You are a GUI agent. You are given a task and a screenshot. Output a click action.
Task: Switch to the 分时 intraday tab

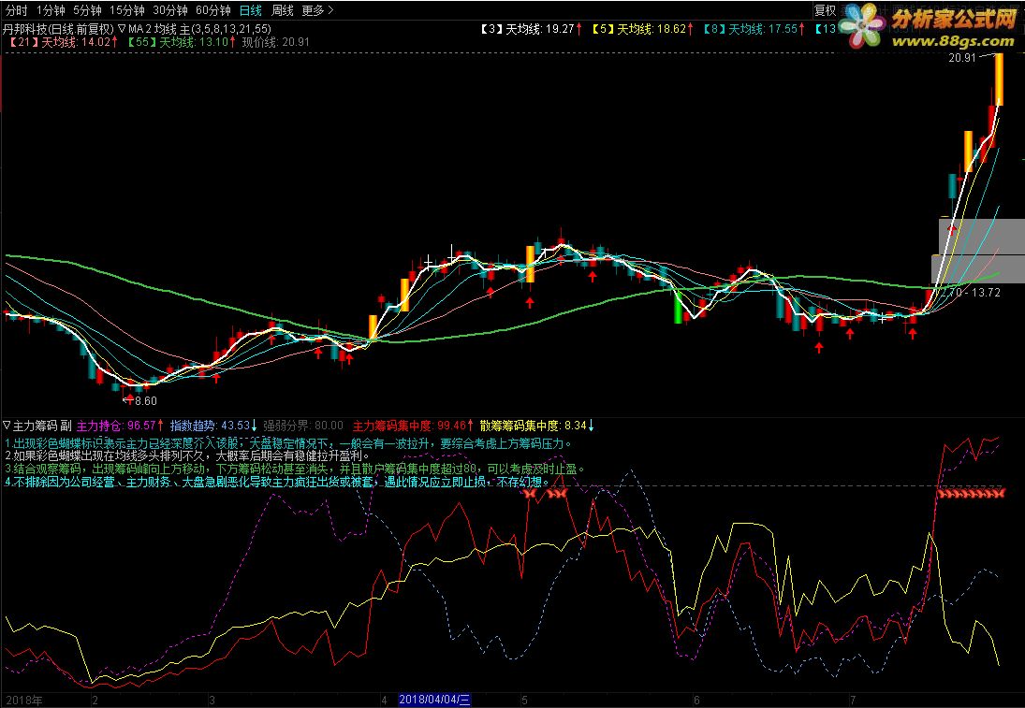(x=16, y=10)
